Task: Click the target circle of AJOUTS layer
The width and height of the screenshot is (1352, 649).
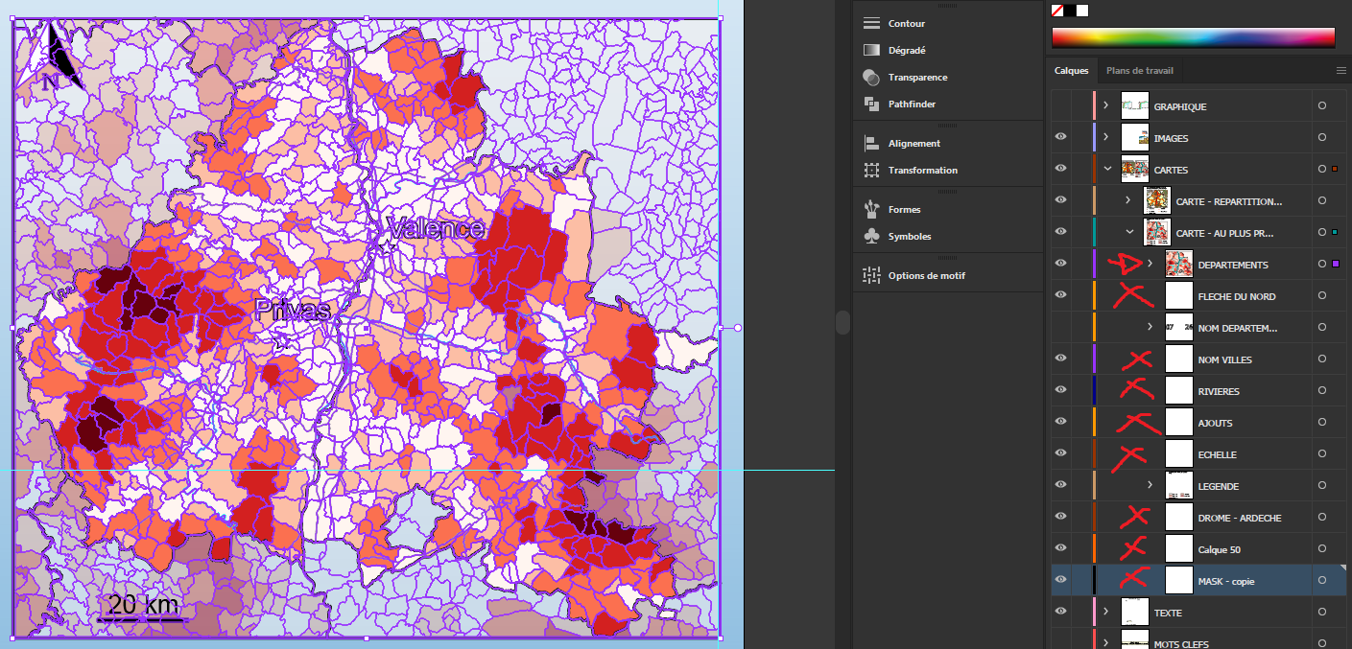Action: [1322, 423]
